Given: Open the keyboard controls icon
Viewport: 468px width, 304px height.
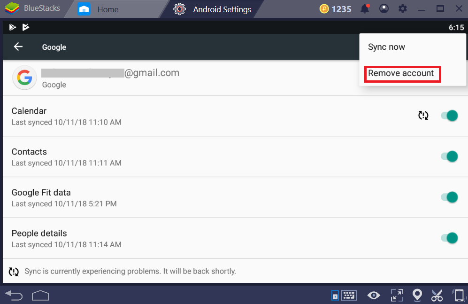Looking at the screenshot, I should click(349, 296).
